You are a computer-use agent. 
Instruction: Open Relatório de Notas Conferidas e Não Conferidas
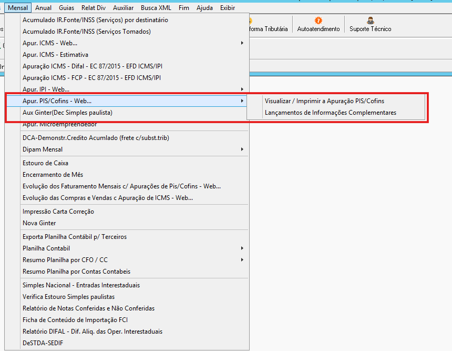click(127, 308)
